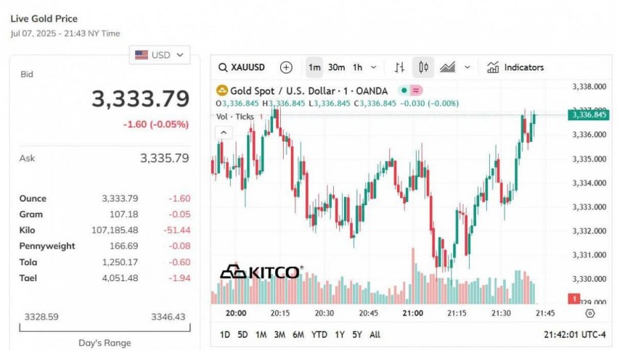Click the 30m interval button
617x350 pixels.
(336, 67)
